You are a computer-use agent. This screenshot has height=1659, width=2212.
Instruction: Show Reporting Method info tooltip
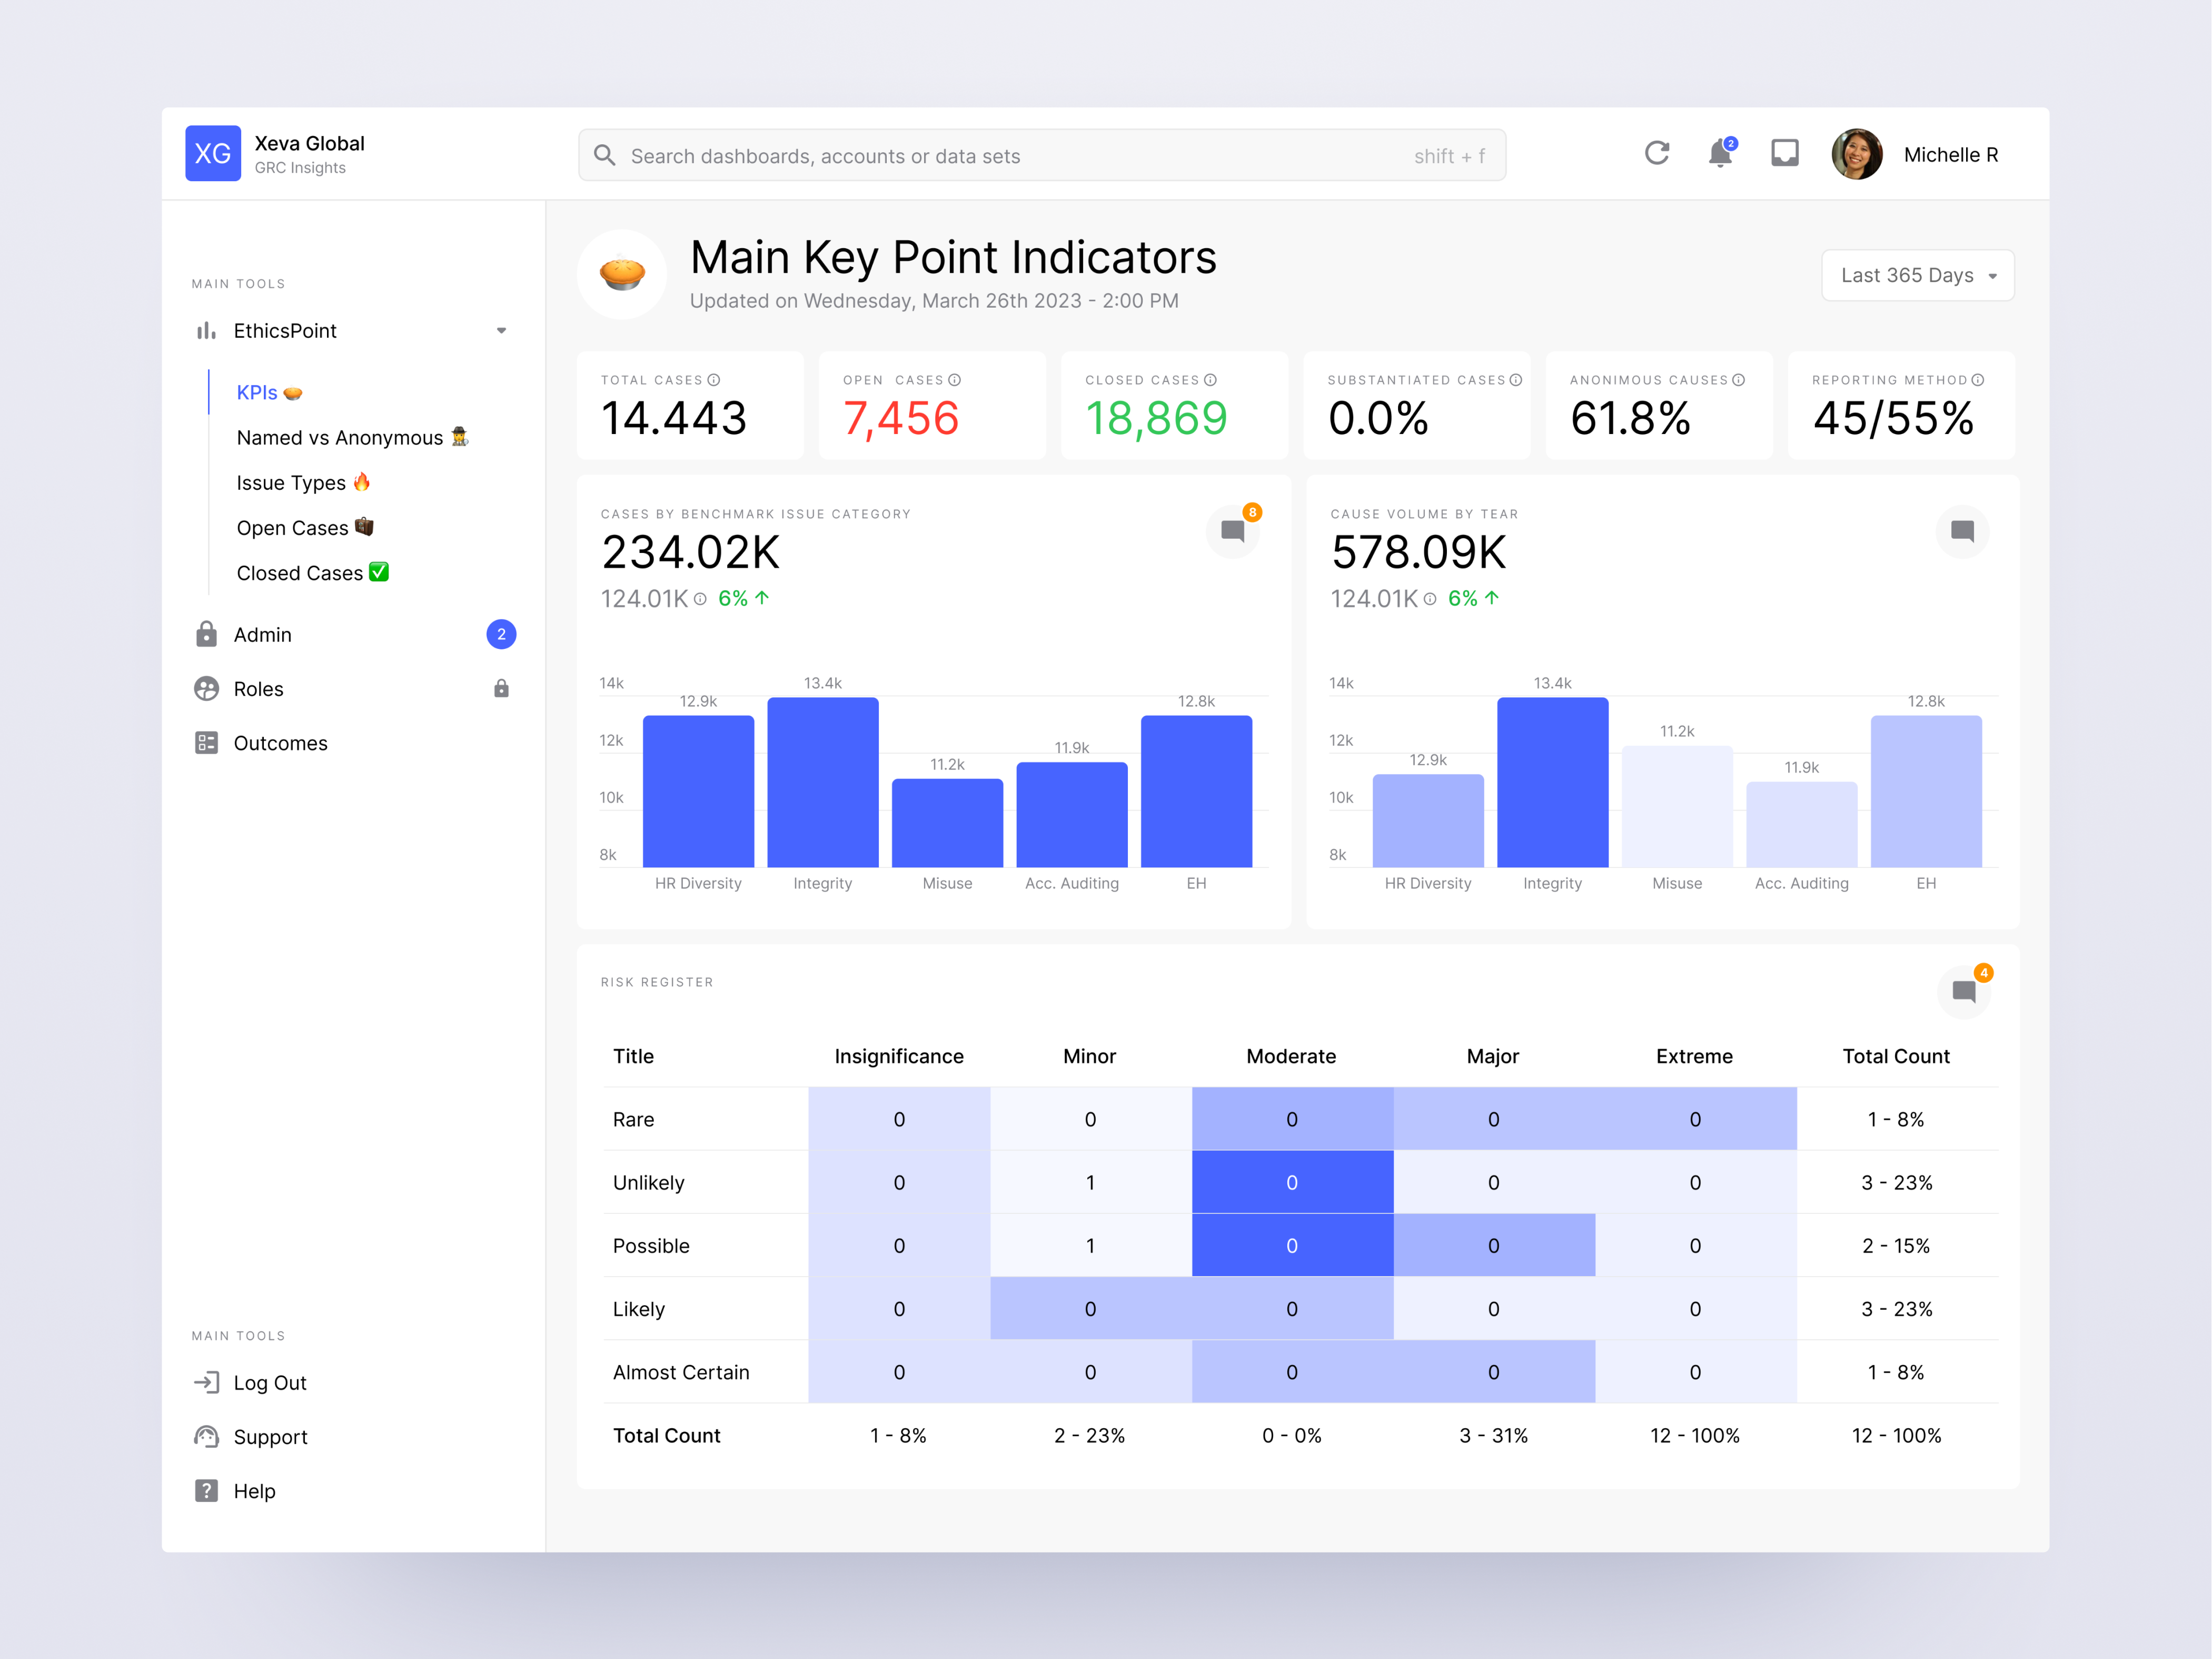tap(1978, 380)
